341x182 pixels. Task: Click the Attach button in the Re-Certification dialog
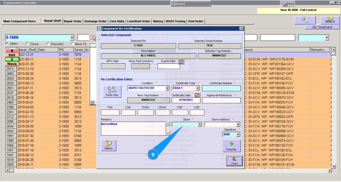109,145
